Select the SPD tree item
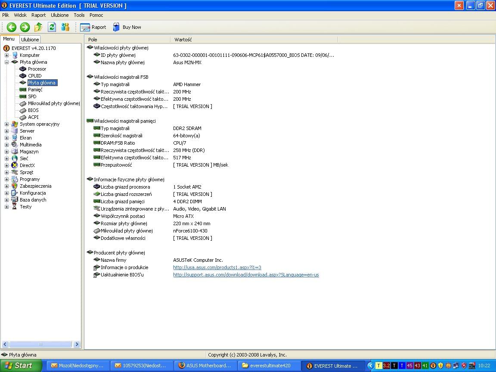This screenshot has height=372, width=496. 32,96
